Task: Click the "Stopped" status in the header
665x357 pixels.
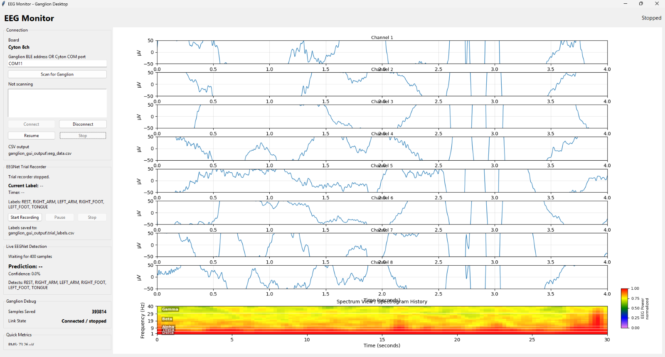Action: 651,18
